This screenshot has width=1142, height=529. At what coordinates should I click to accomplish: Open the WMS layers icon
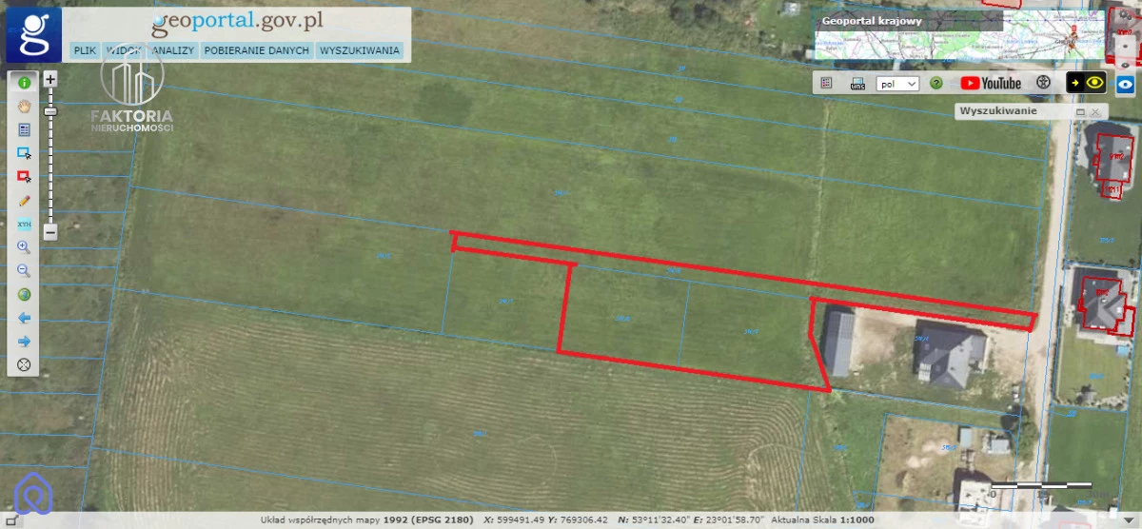point(857,84)
